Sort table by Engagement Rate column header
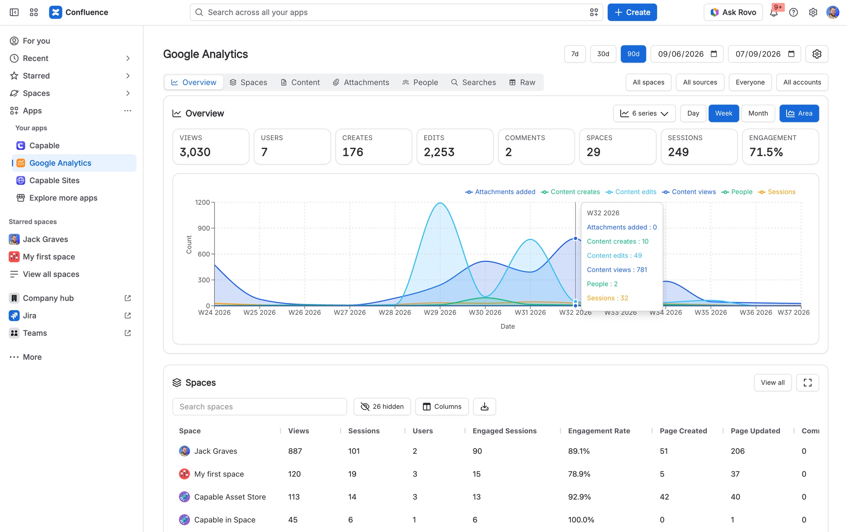Image resolution: width=847 pixels, height=532 pixels. 599,431
